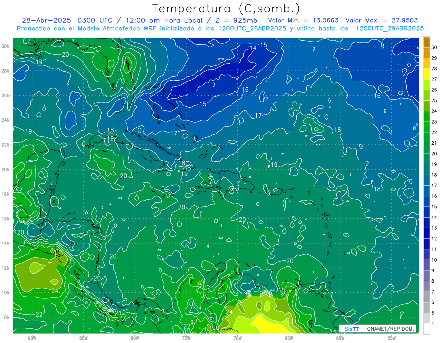This screenshot has height=343, width=444.
Task: Click the "10N" latitude label
Action: [x=6, y=293]
